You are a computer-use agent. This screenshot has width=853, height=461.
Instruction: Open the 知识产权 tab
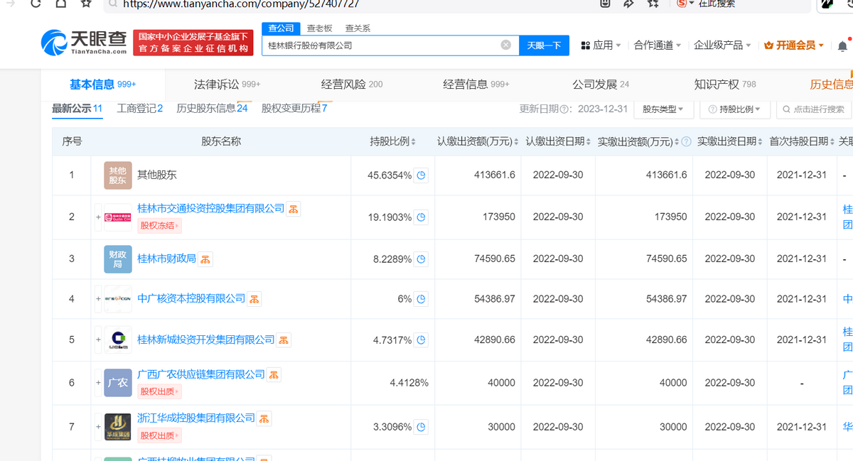click(725, 84)
